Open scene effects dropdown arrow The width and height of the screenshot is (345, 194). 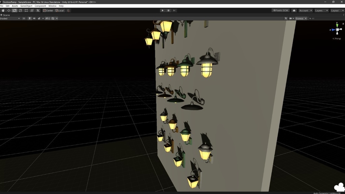(x=43, y=19)
